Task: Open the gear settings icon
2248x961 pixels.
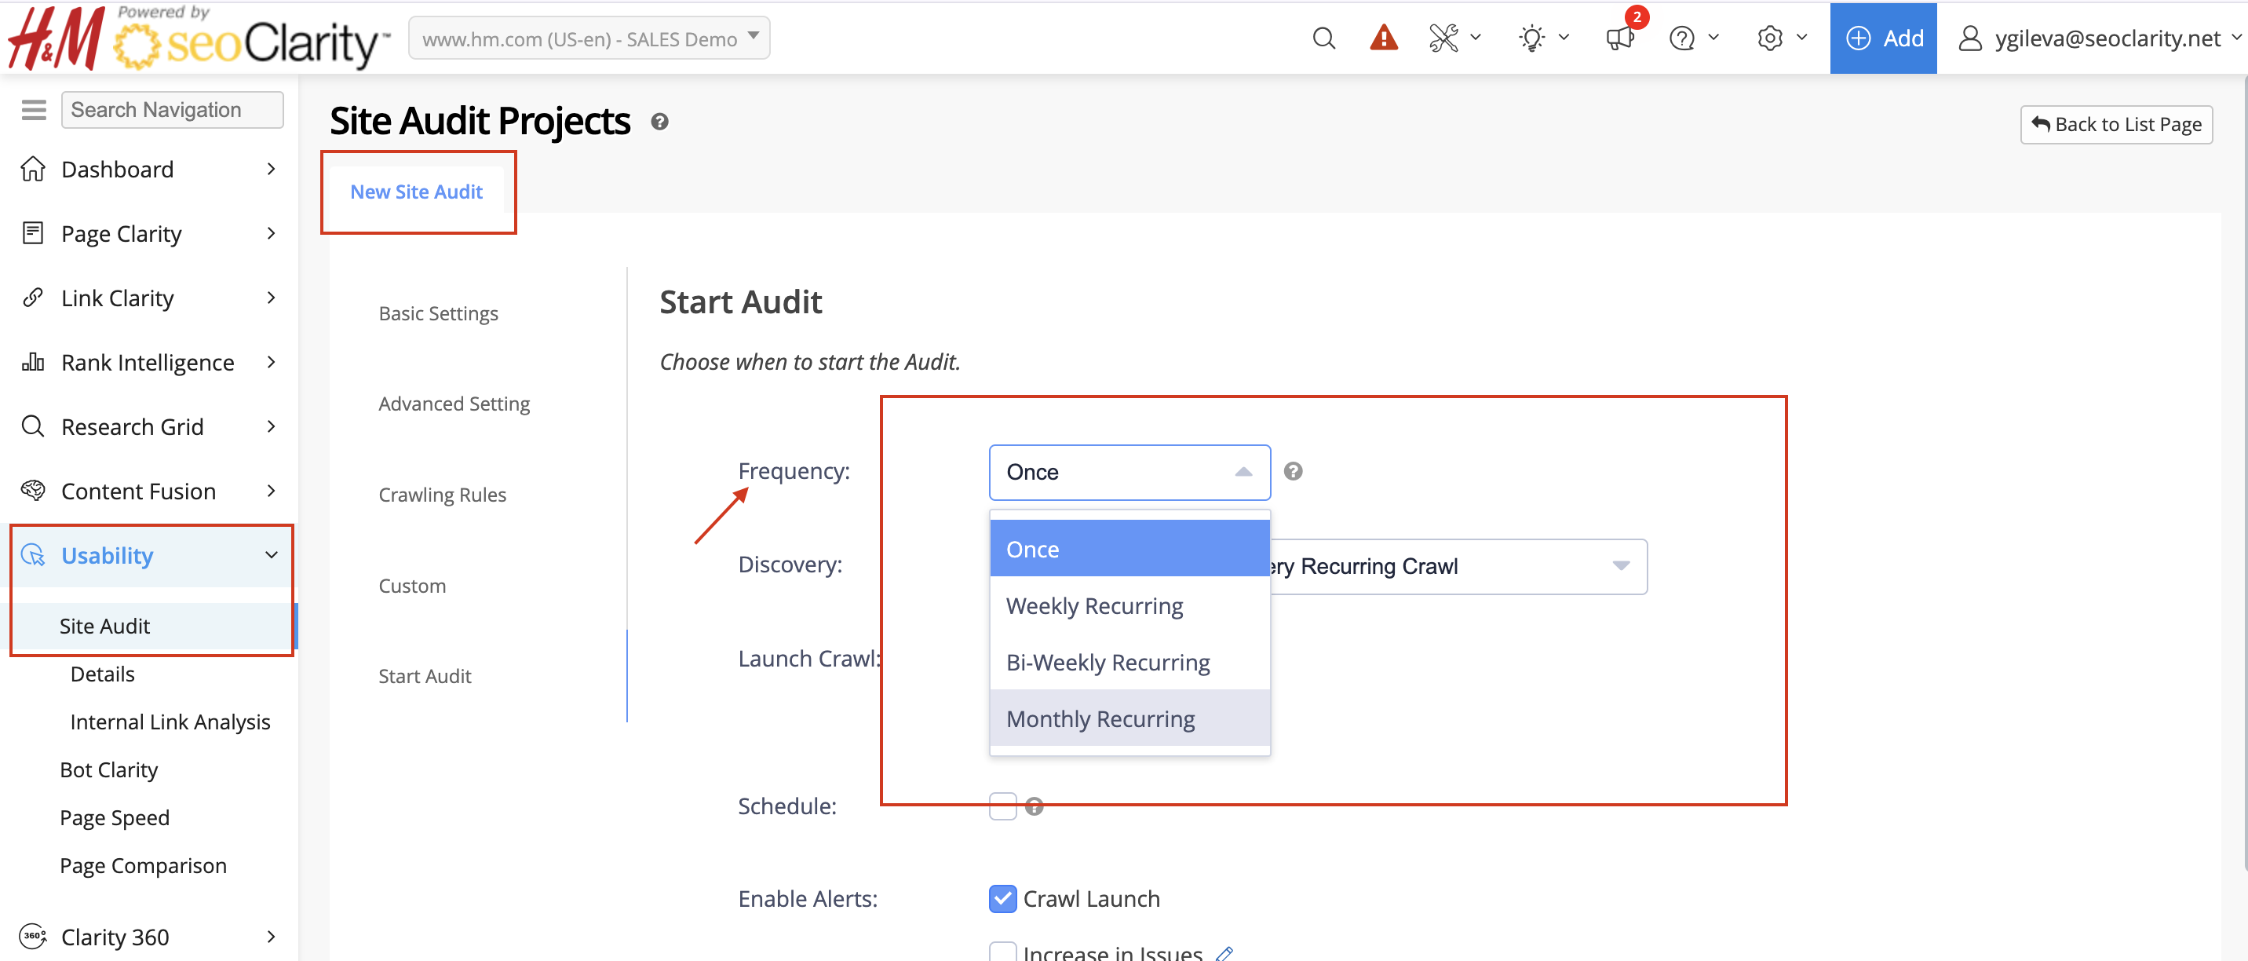Action: [1770, 38]
